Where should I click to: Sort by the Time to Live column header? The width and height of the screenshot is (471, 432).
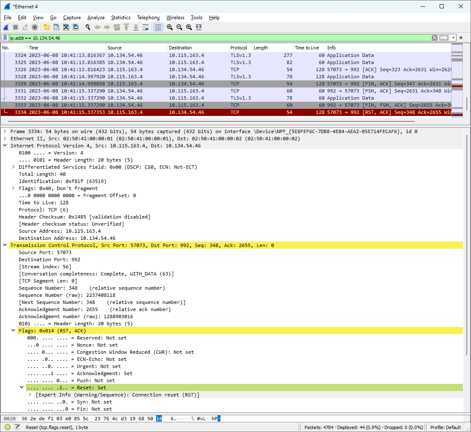309,48
